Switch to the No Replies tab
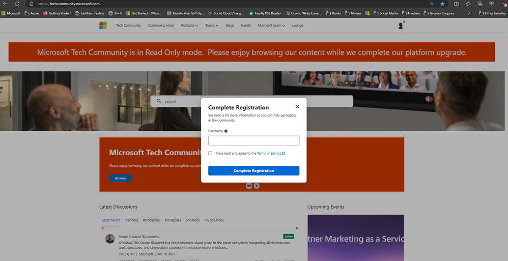 (x=173, y=220)
